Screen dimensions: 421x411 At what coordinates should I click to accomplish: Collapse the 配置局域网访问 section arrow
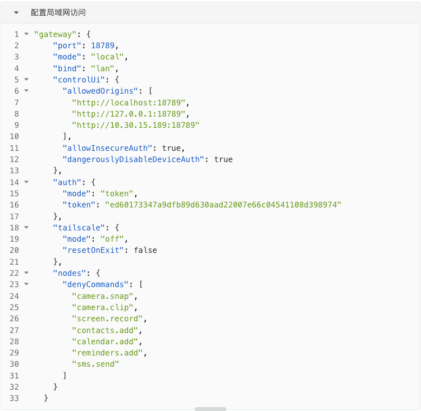(16, 12)
